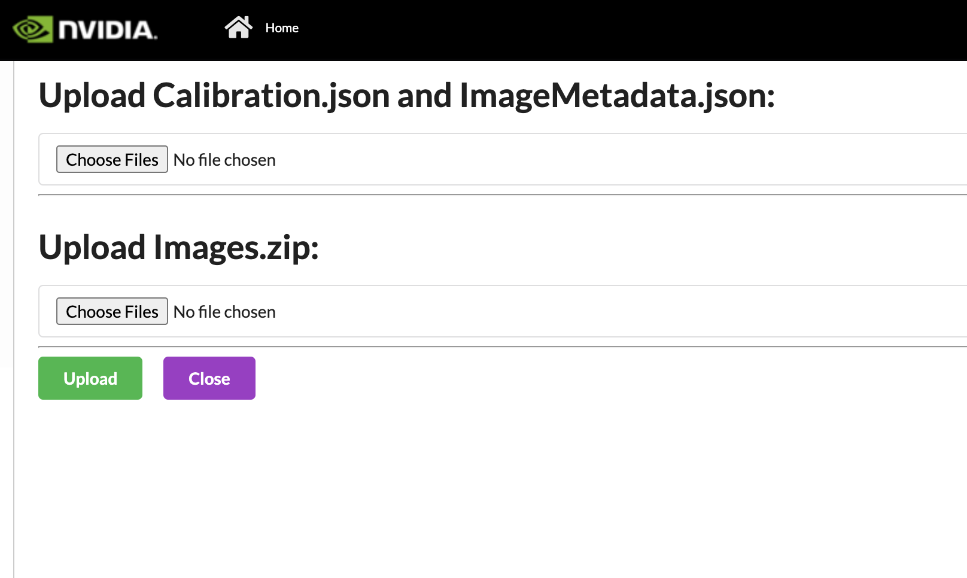Click the NVIDIA green eye logo
The image size is (967, 578).
point(33,29)
